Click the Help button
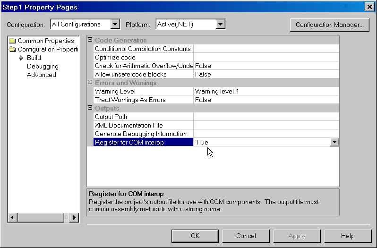Image resolution: width=377 pixels, height=248 pixels. (x=348, y=236)
